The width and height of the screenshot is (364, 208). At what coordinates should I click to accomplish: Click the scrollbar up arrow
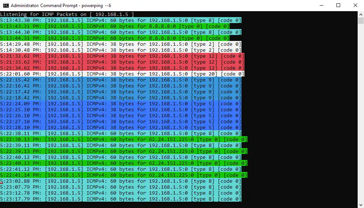[x=361, y=15]
